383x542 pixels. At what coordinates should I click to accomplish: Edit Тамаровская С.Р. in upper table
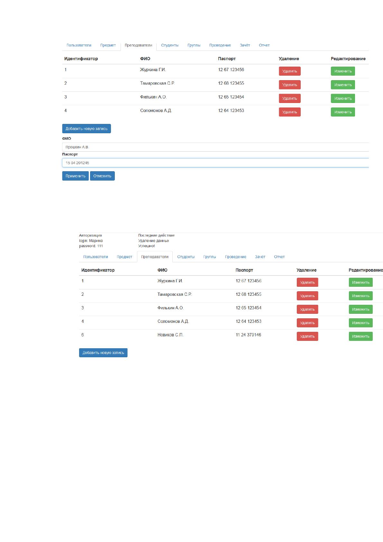343,85
